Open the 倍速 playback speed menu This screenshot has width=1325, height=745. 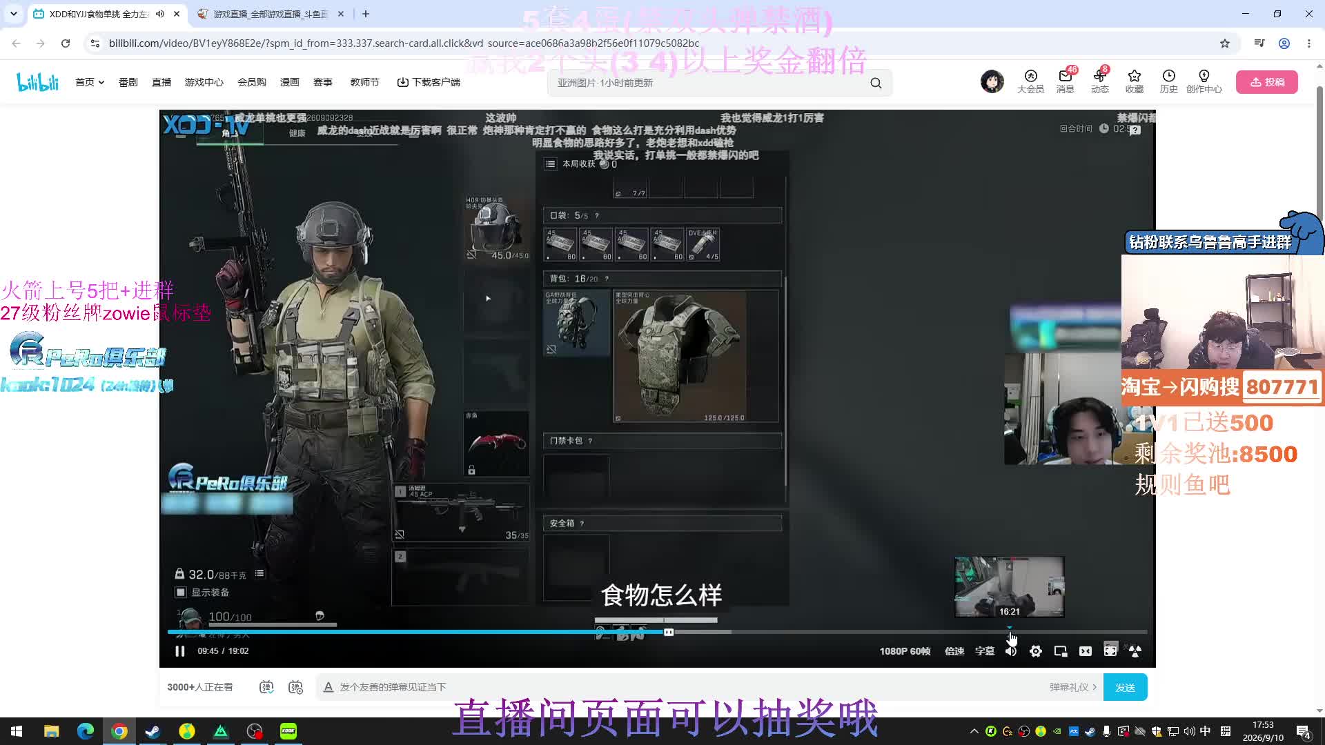point(954,651)
